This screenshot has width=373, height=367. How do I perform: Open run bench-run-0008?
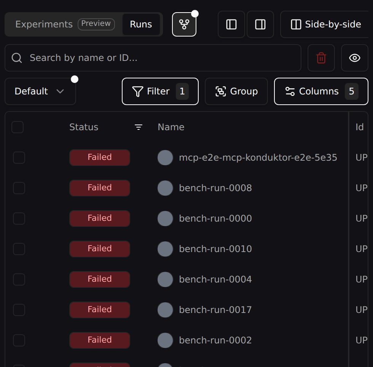pyautogui.click(x=215, y=188)
